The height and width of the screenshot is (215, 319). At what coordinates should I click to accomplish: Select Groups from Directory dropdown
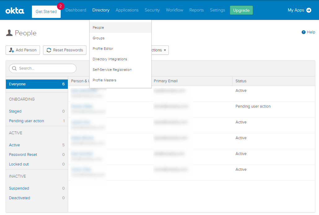point(120,38)
